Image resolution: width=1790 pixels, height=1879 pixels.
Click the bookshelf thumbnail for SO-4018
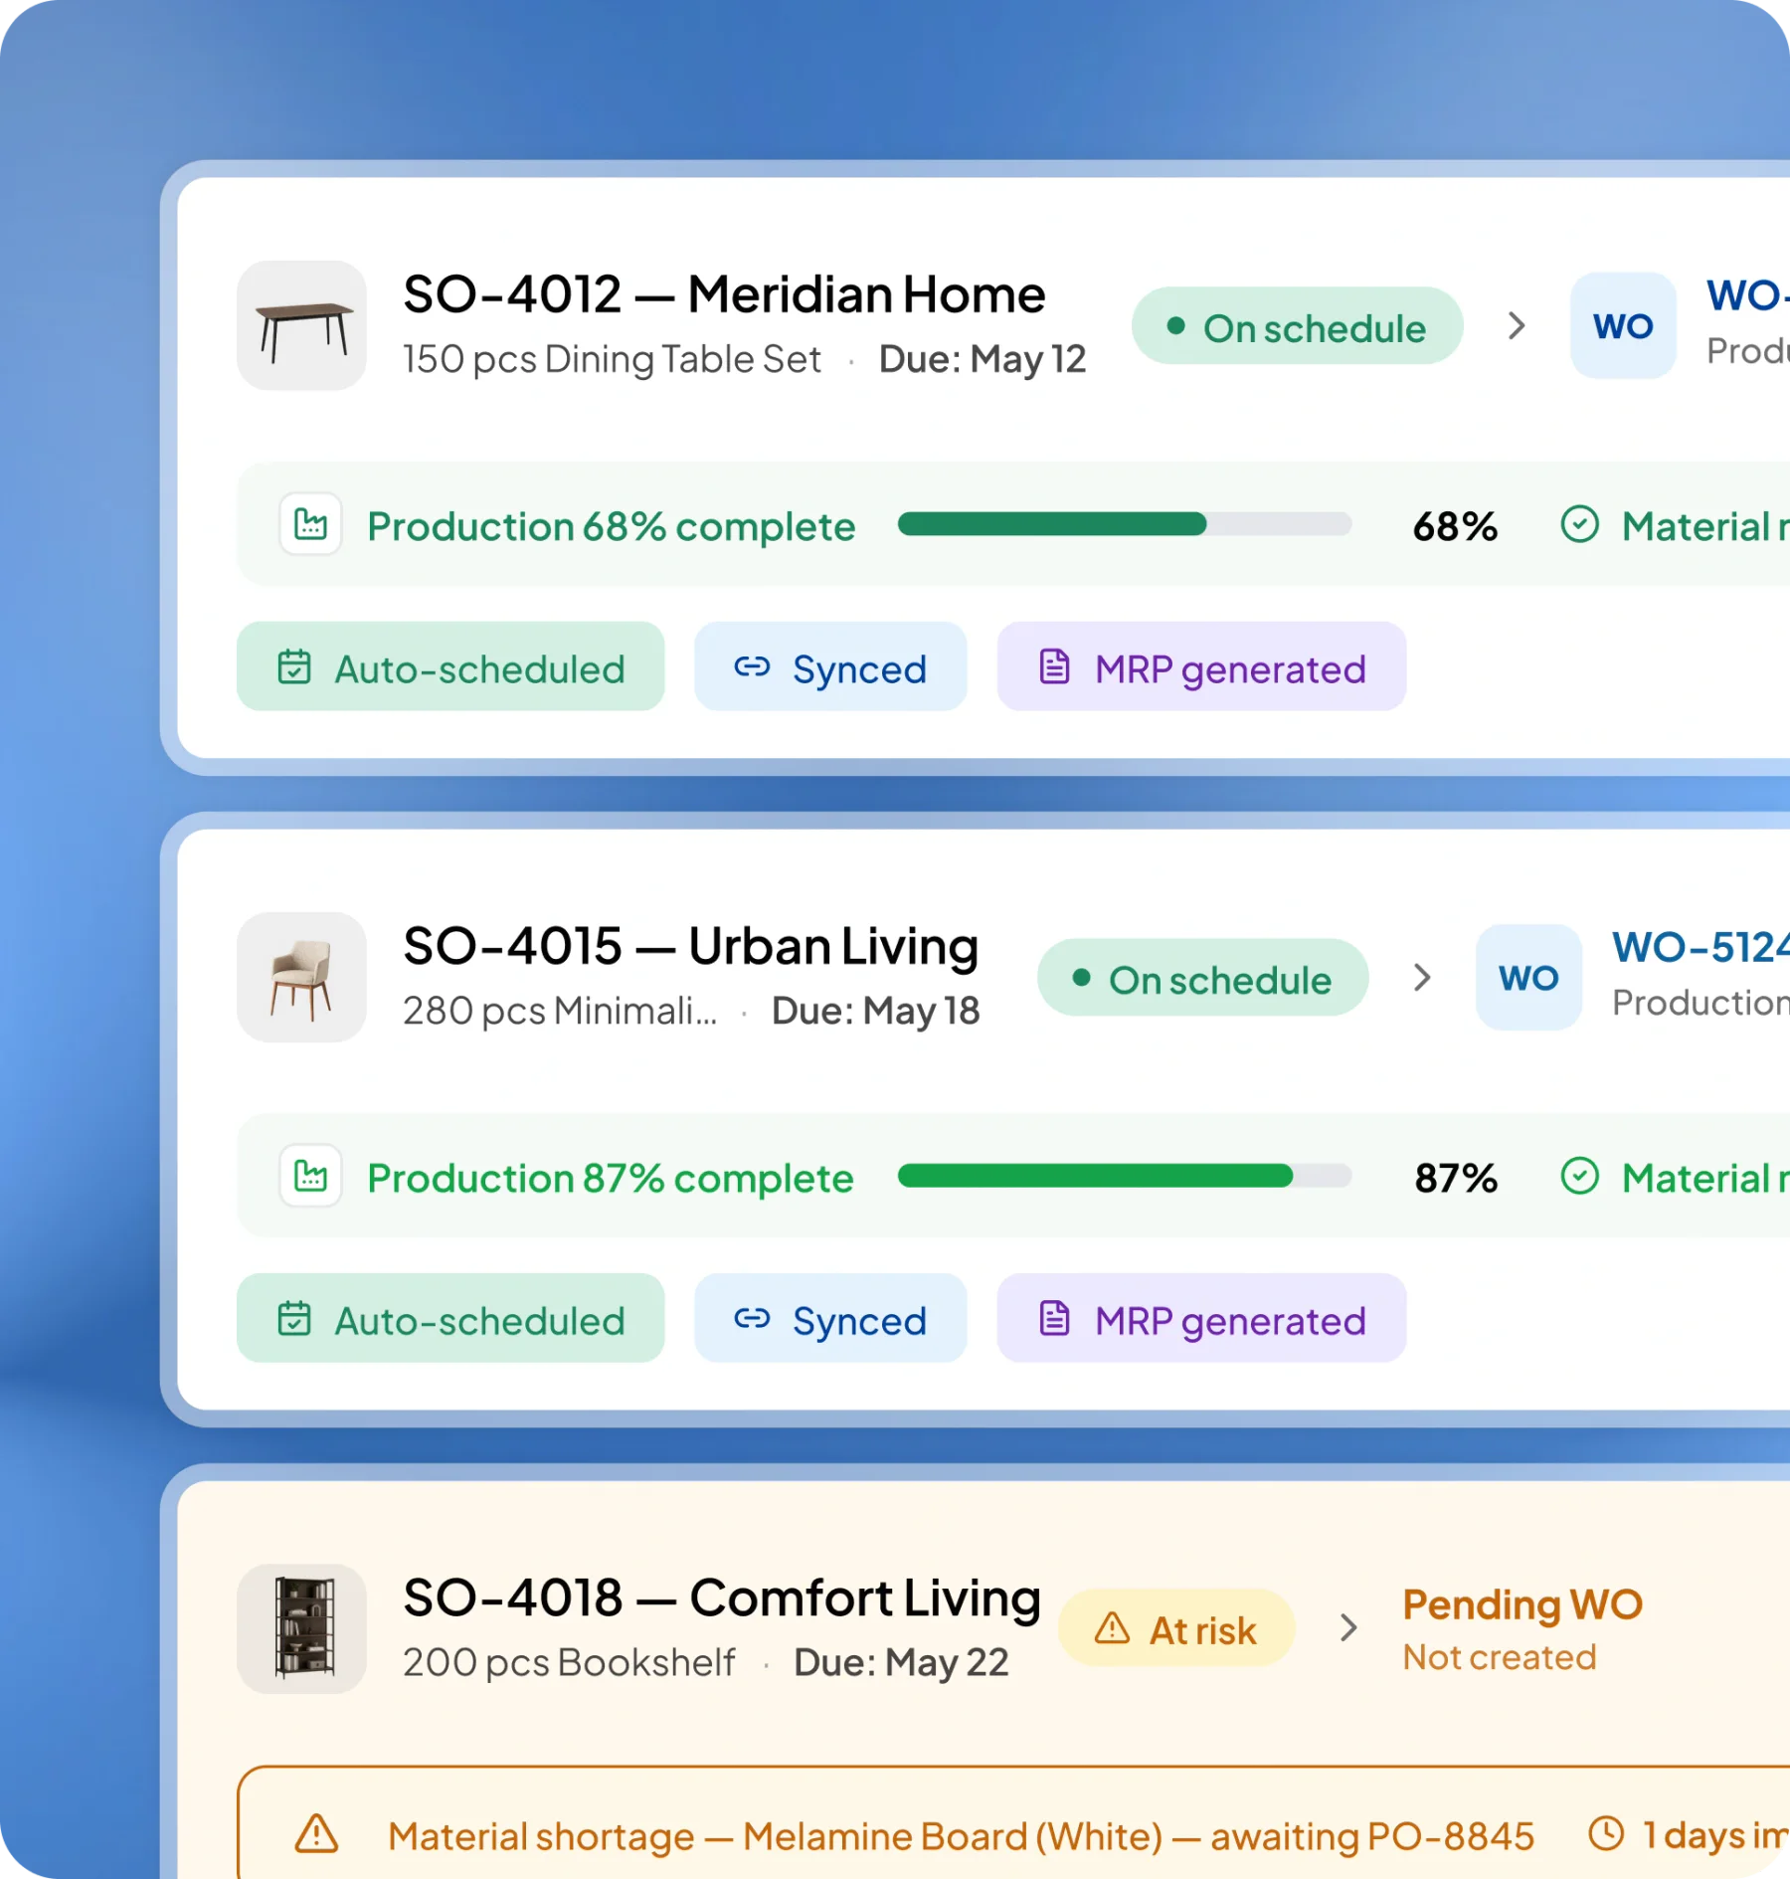point(301,1628)
